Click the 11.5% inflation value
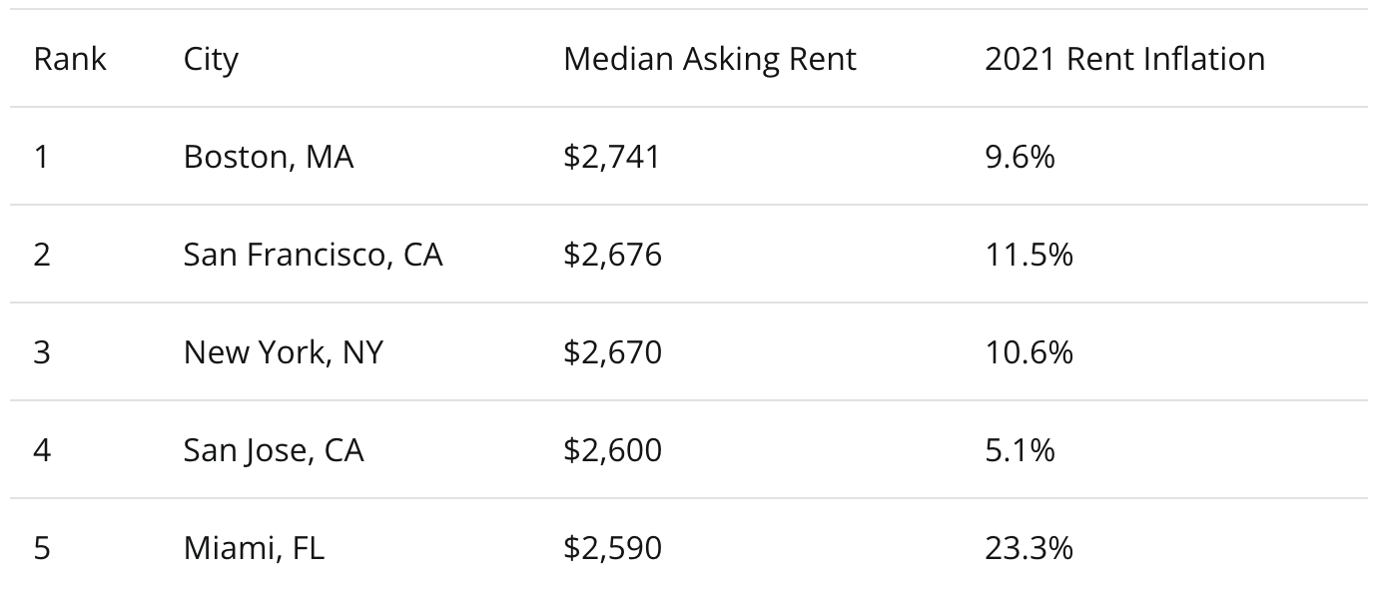1374x595 pixels. [1029, 255]
